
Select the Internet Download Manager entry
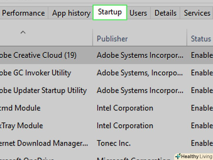[x=44, y=143]
